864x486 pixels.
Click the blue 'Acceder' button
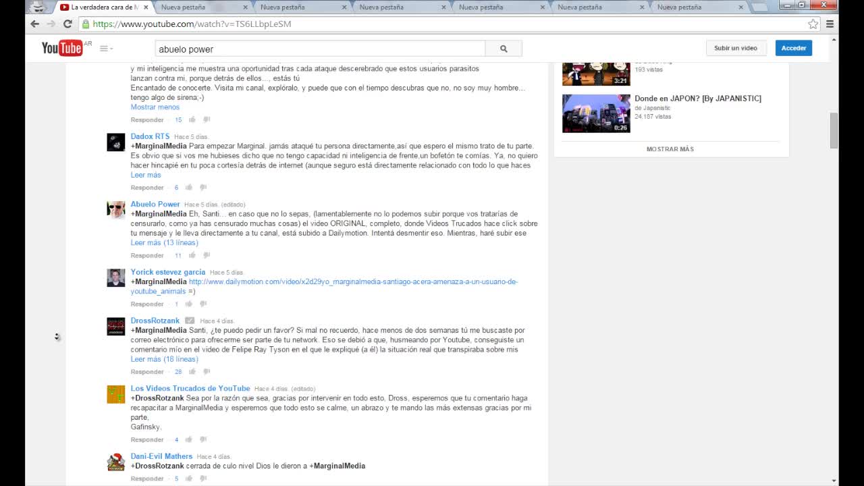(x=793, y=48)
